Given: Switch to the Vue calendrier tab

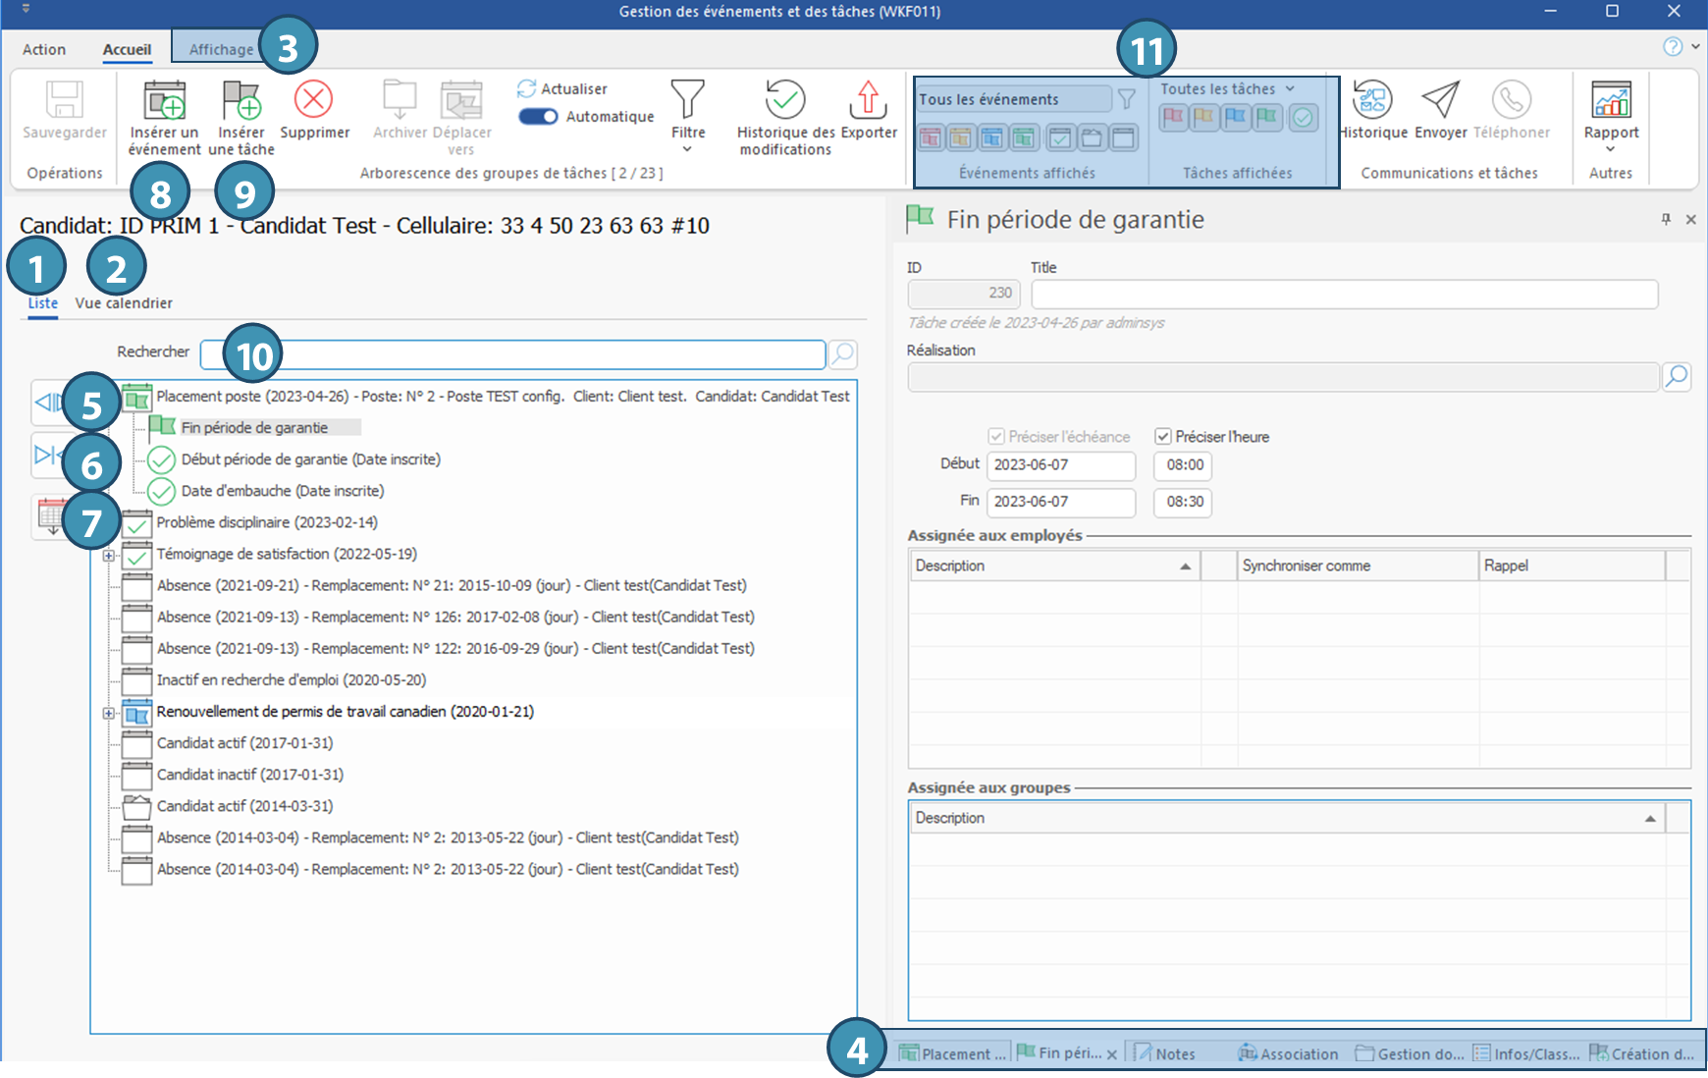Looking at the screenshot, I should 124,303.
